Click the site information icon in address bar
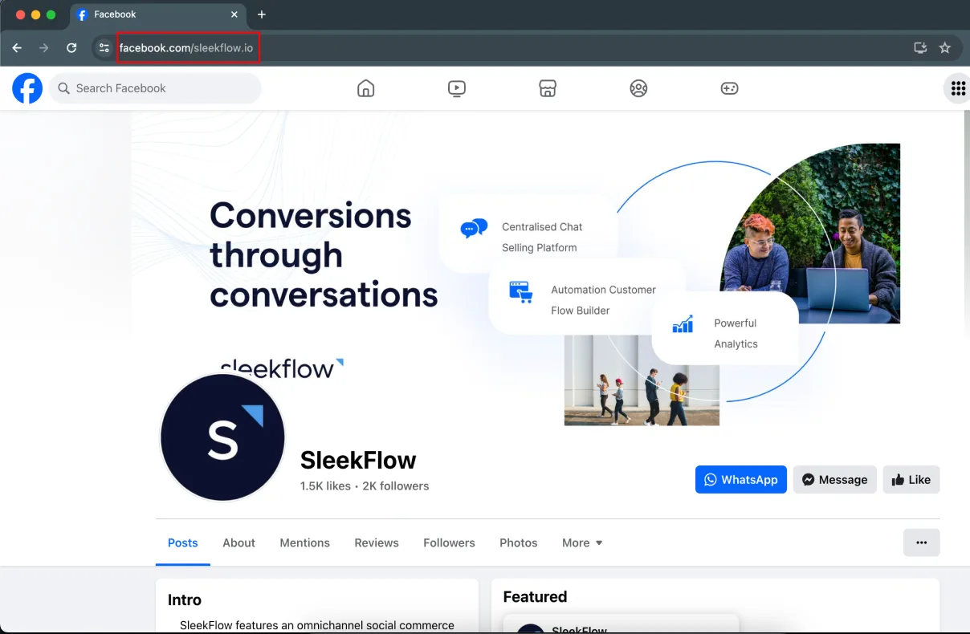The width and height of the screenshot is (970, 634). pos(104,48)
